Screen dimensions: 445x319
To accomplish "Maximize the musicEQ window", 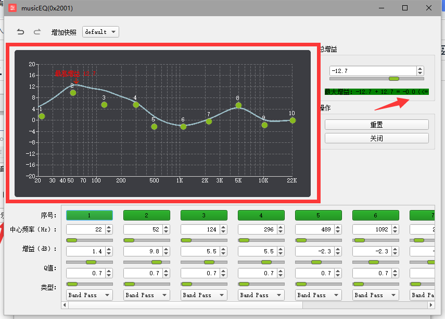I will (x=405, y=8).
